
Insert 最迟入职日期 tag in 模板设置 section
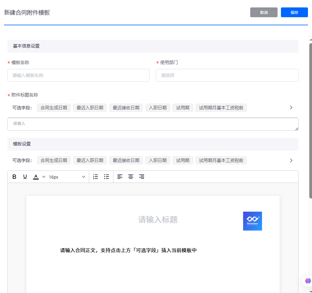(x=90, y=160)
